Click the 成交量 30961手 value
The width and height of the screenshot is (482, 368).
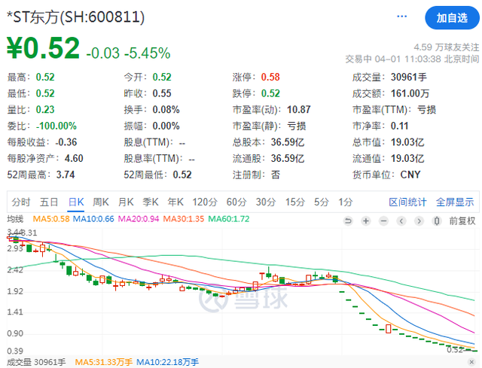click(x=409, y=77)
